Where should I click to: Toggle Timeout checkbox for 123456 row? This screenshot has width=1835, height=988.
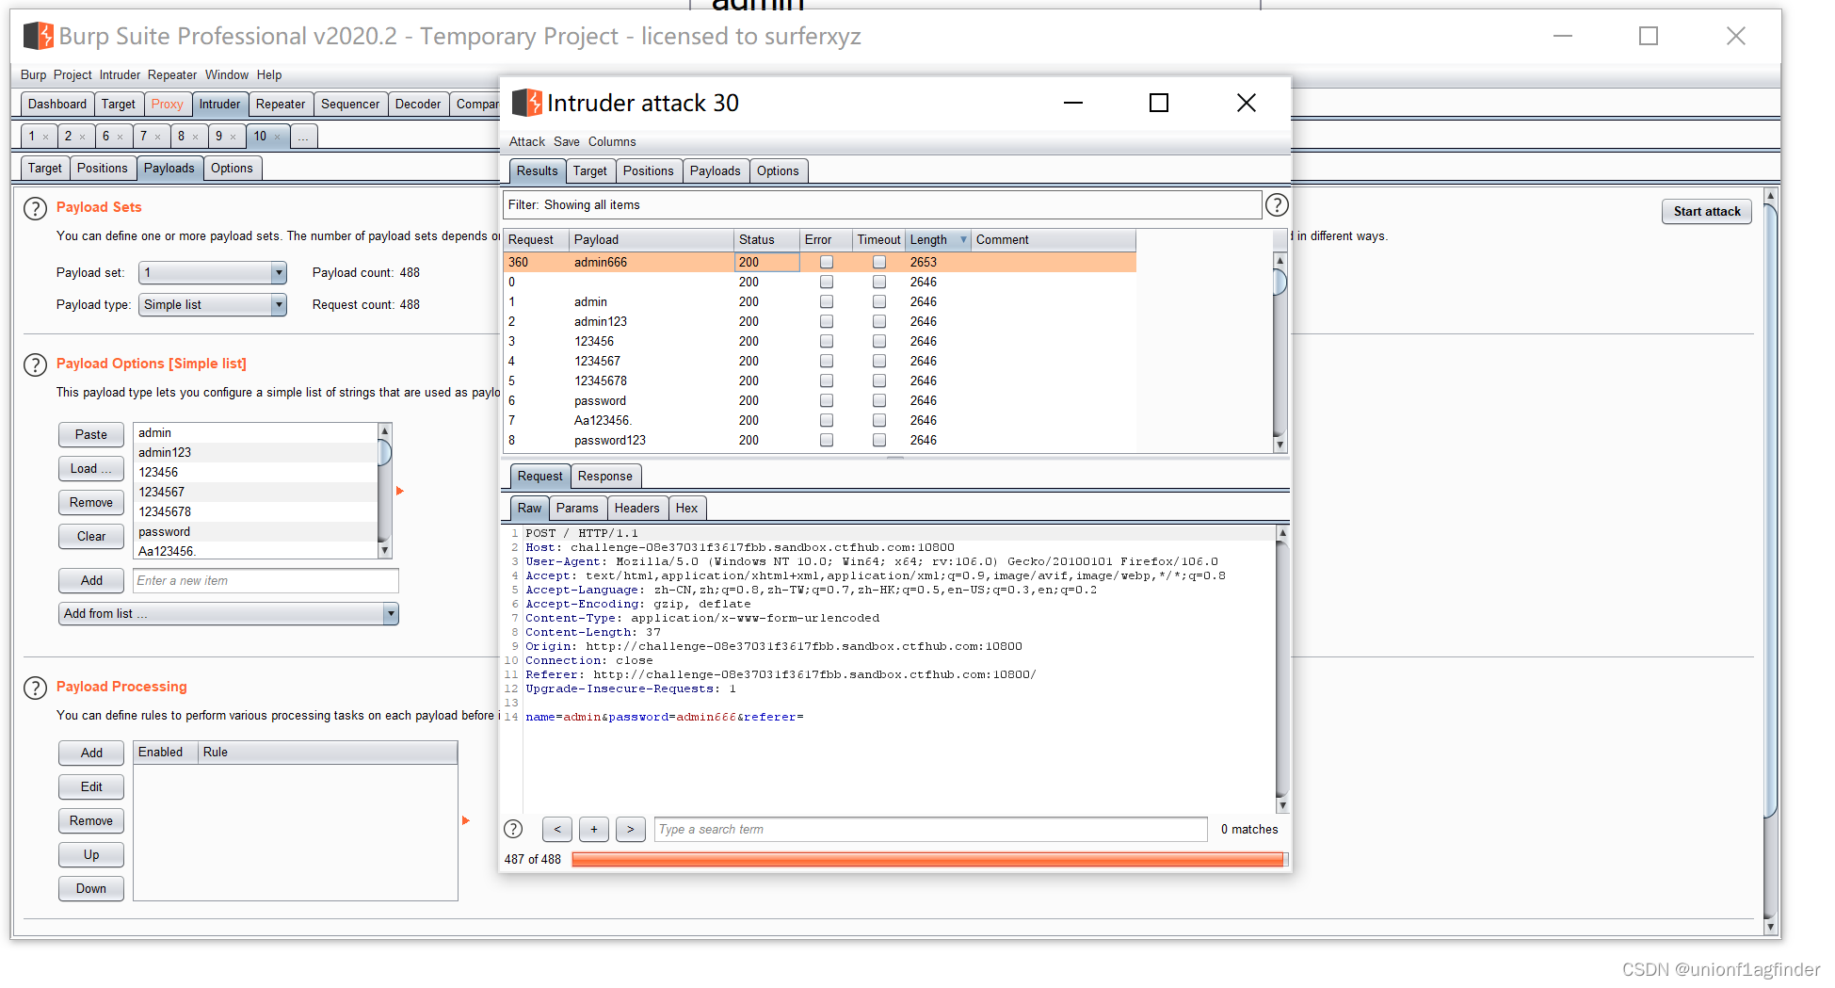click(x=879, y=342)
